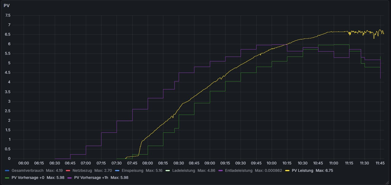Click the PV Vorhersage +0 legend label

pos(28,178)
